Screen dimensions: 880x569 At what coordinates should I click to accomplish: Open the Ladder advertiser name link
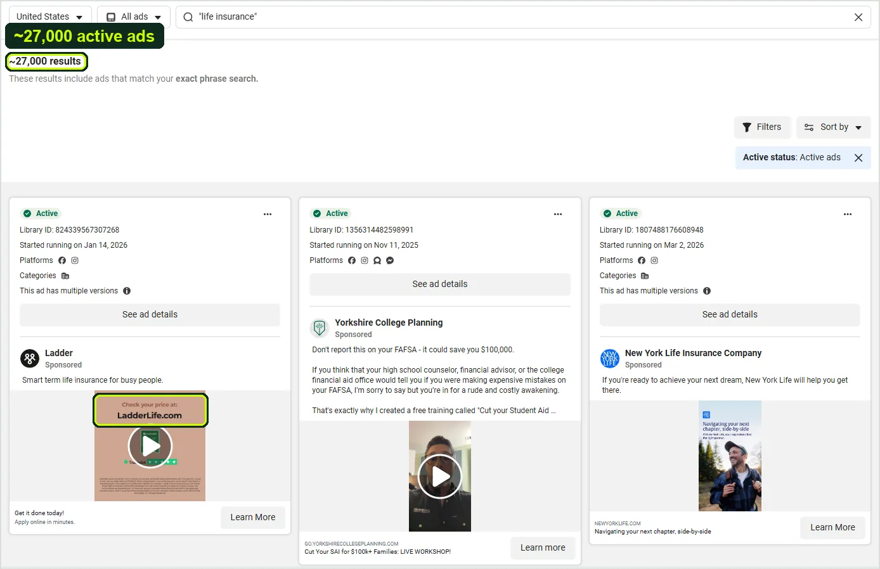click(x=59, y=353)
